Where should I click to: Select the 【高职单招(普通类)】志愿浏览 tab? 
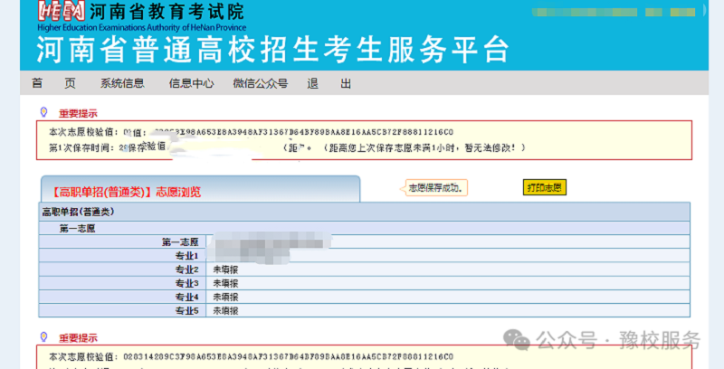(127, 192)
